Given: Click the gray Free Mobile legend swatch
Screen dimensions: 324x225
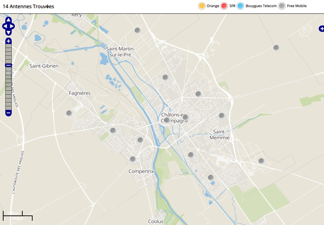Looking at the screenshot, I should (x=282, y=6).
